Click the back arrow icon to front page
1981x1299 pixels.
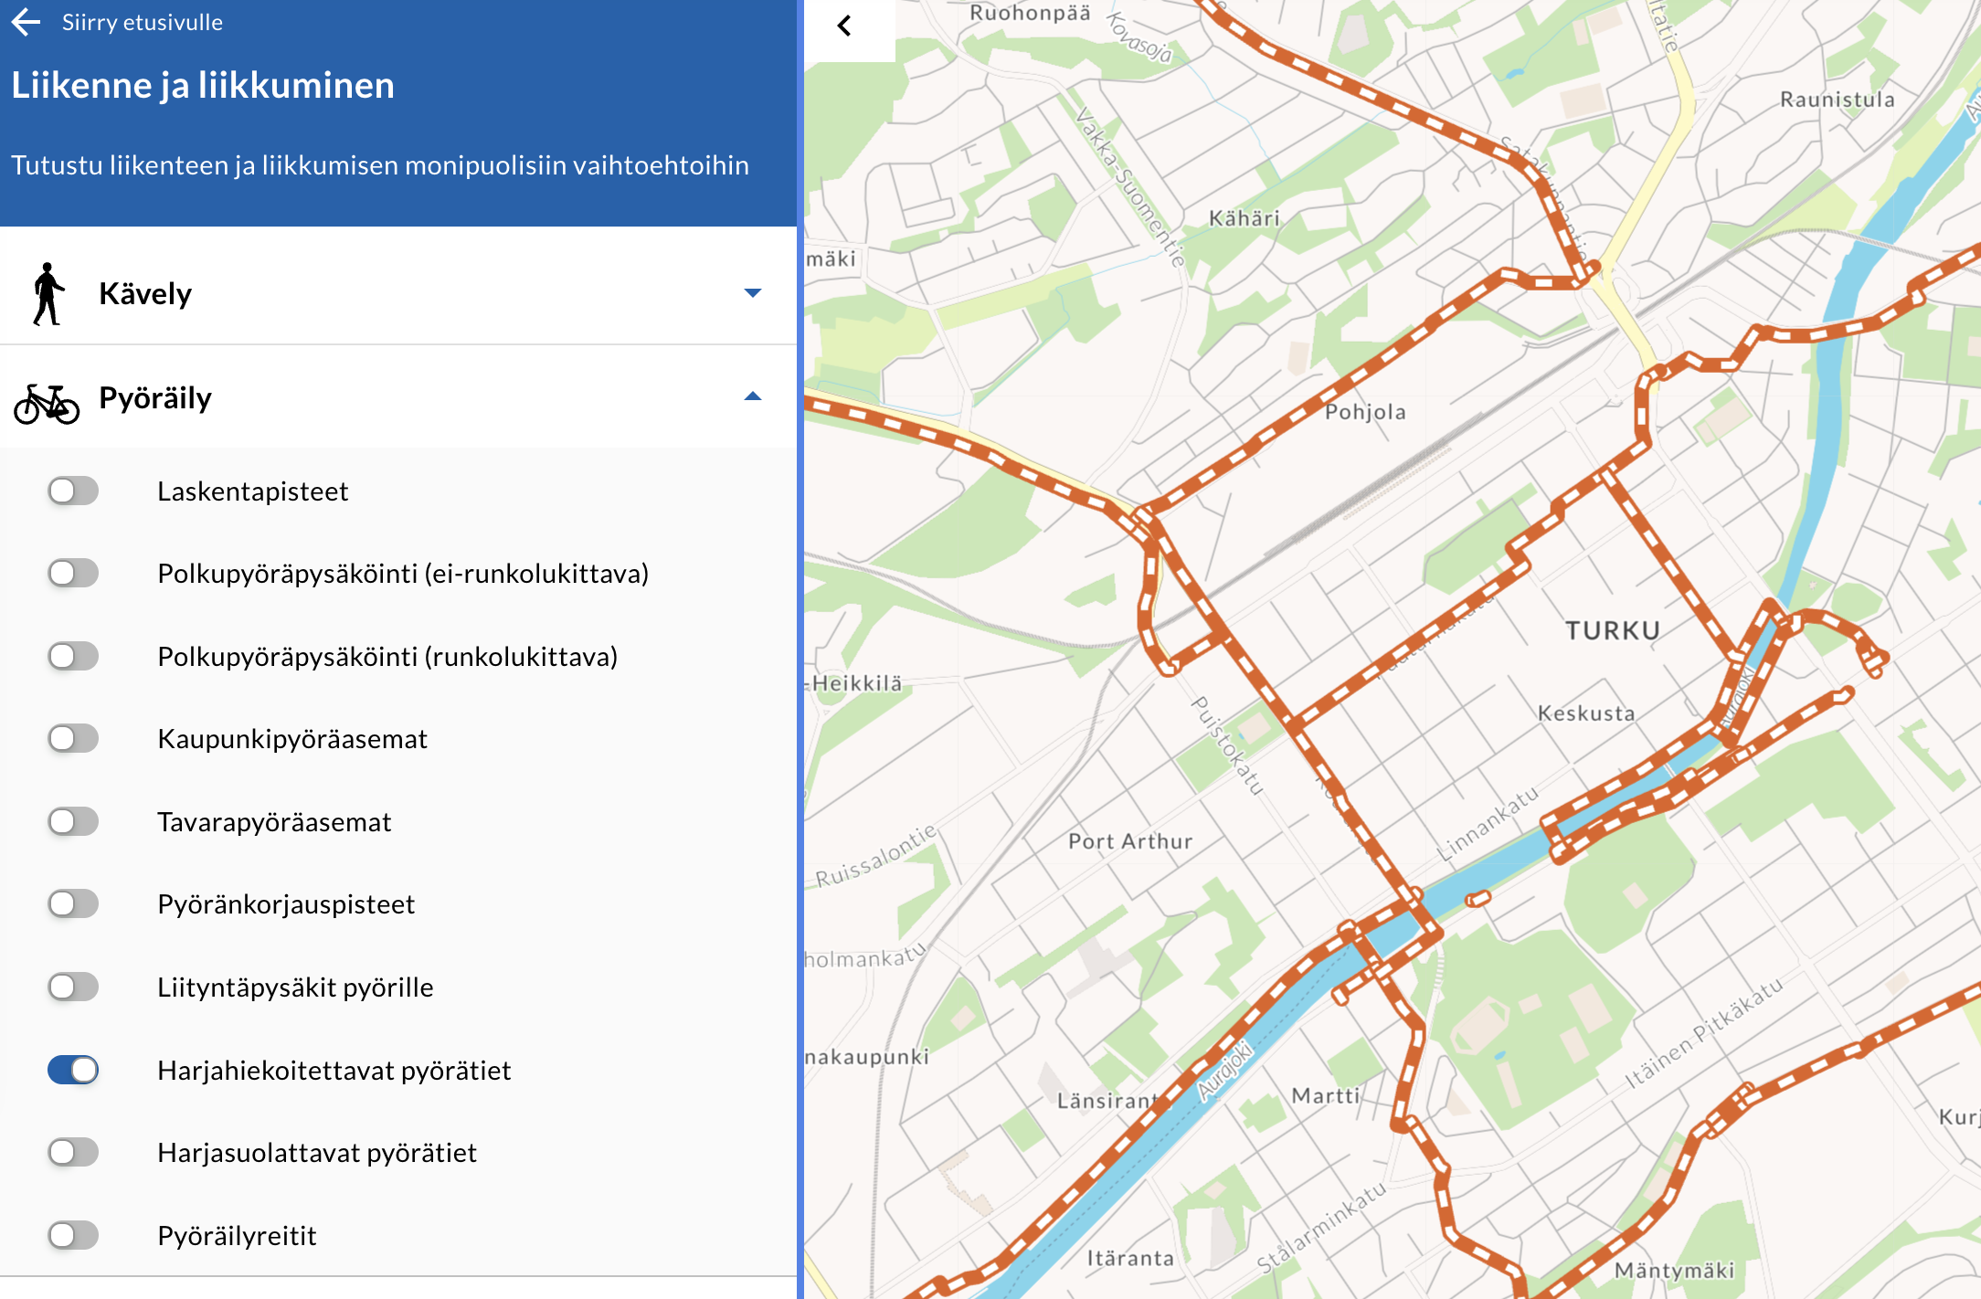pos(26,22)
